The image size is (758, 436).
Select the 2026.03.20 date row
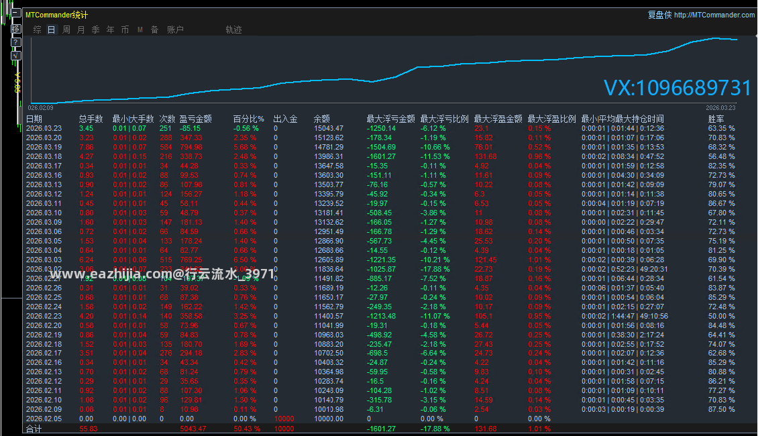44,138
